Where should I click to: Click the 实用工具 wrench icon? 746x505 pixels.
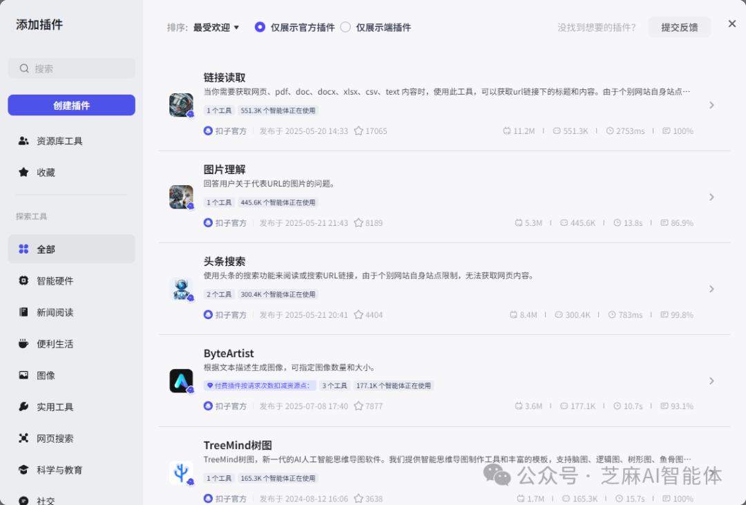(x=23, y=406)
